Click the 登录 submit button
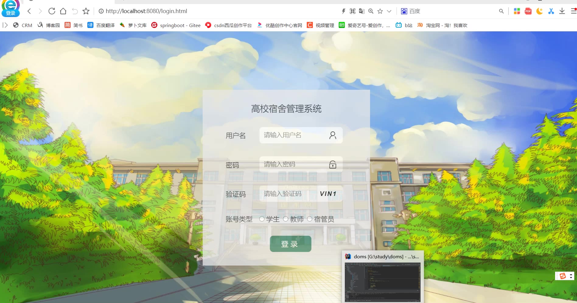This screenshot has width=577, height=303. (x=290, y=244)
